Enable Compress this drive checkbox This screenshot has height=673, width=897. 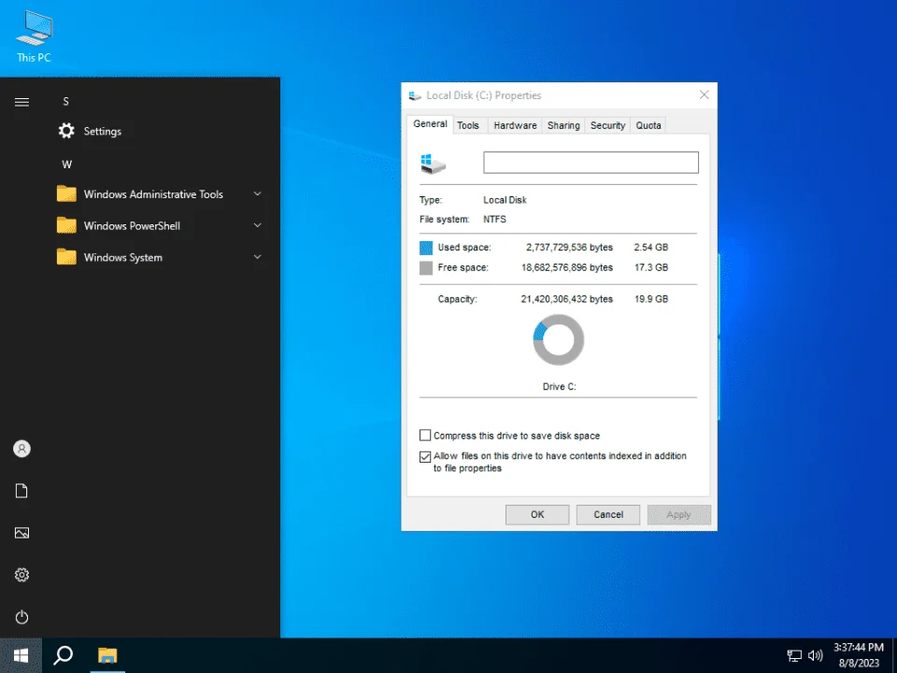(425, 436)
